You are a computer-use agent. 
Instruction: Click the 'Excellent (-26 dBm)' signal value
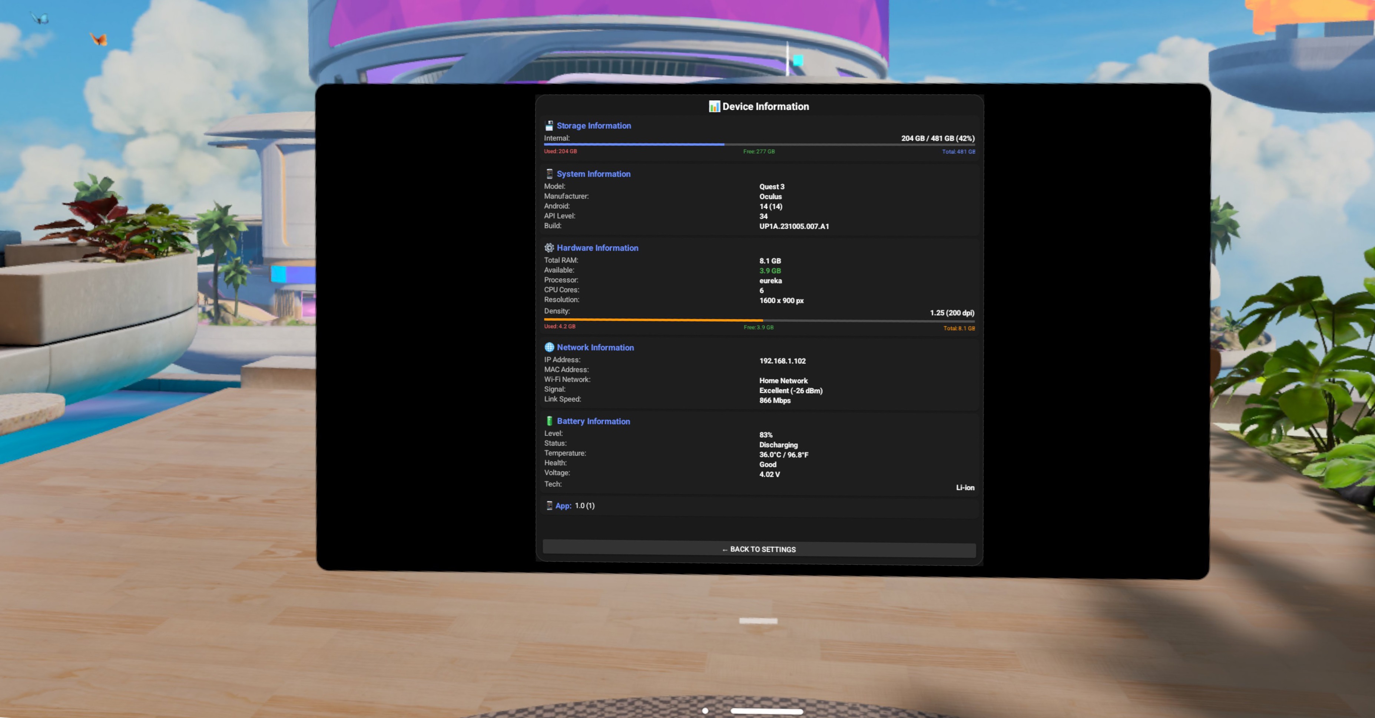[x=791, y=391]
